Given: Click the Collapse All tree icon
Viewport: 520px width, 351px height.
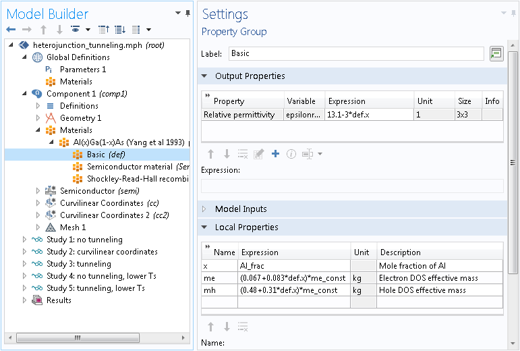Looking at the screenshot, I should click(103, 30).
